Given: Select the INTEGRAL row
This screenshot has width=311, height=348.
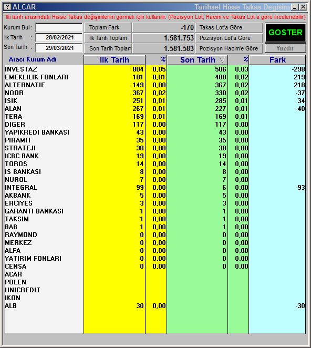Looking at the screenshot, I should pos(155,188).
